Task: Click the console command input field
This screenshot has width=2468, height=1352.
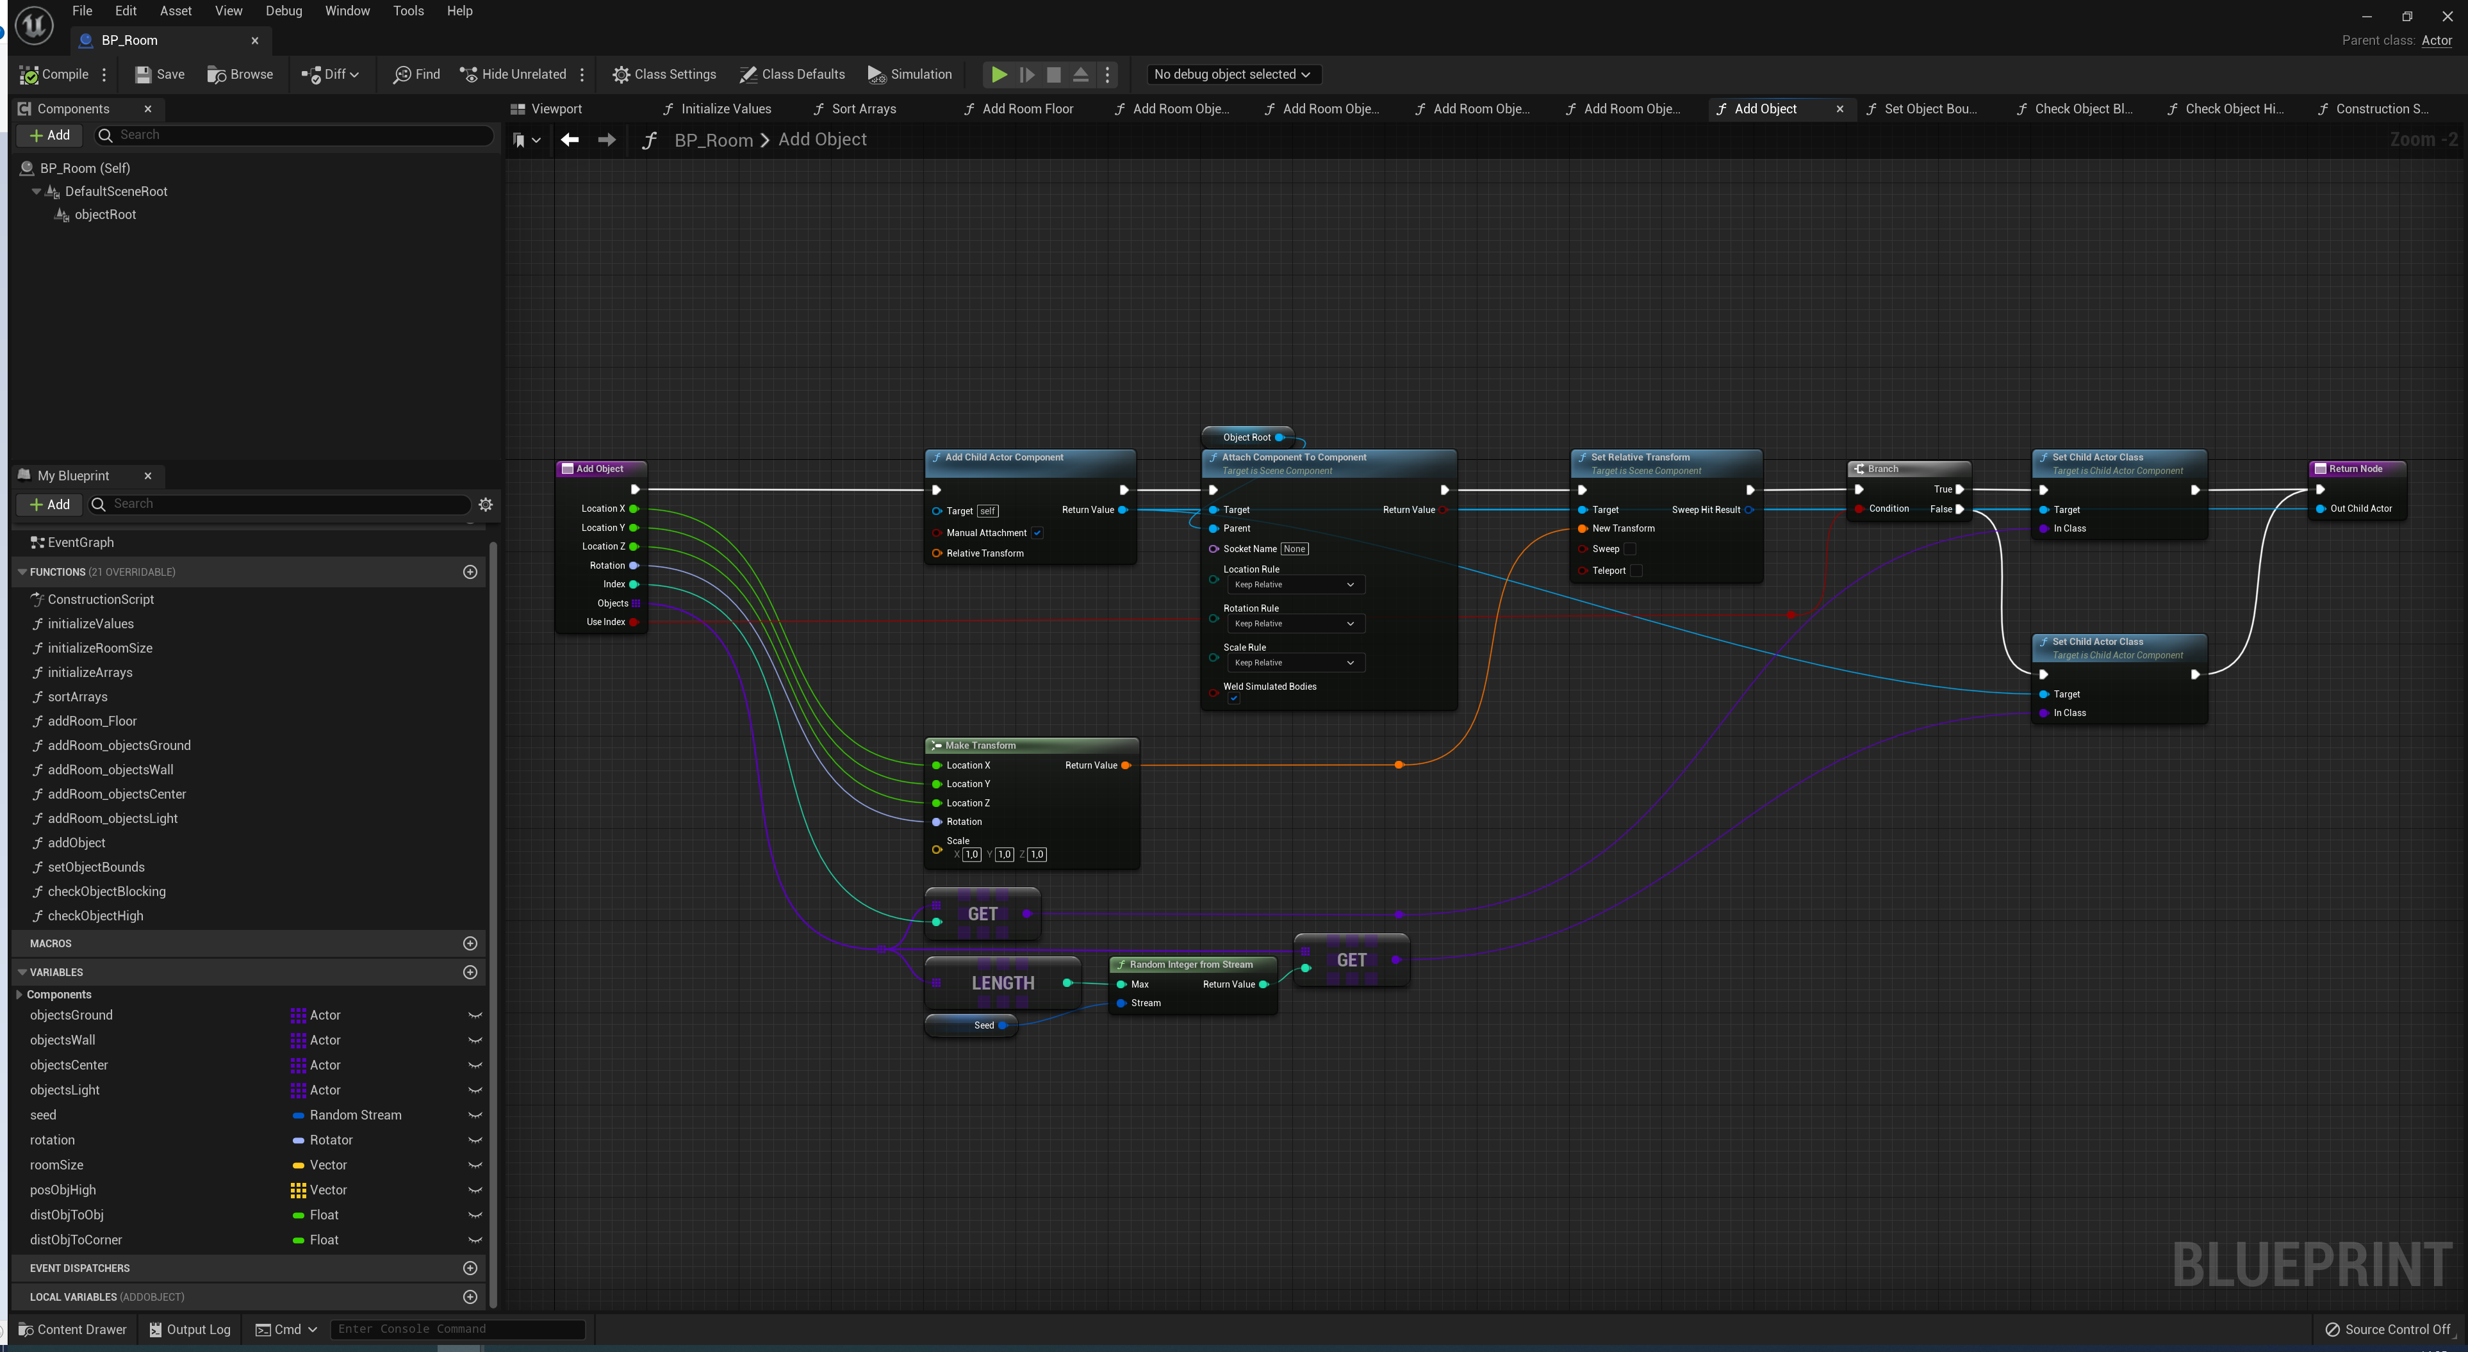Action: (x=457, y=1329)
